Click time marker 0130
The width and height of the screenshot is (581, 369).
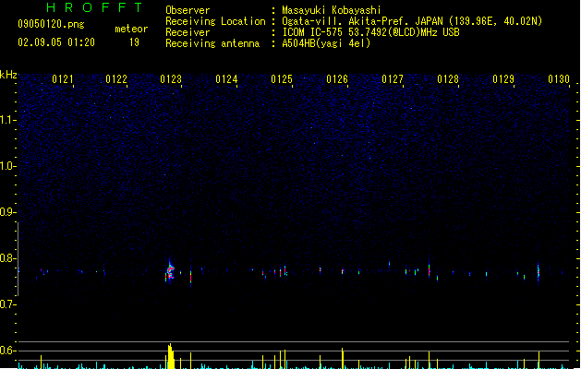559,79
